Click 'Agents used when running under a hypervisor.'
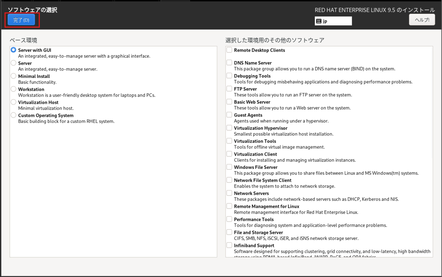Screen dimensions: 442x277 click(281, 121)
